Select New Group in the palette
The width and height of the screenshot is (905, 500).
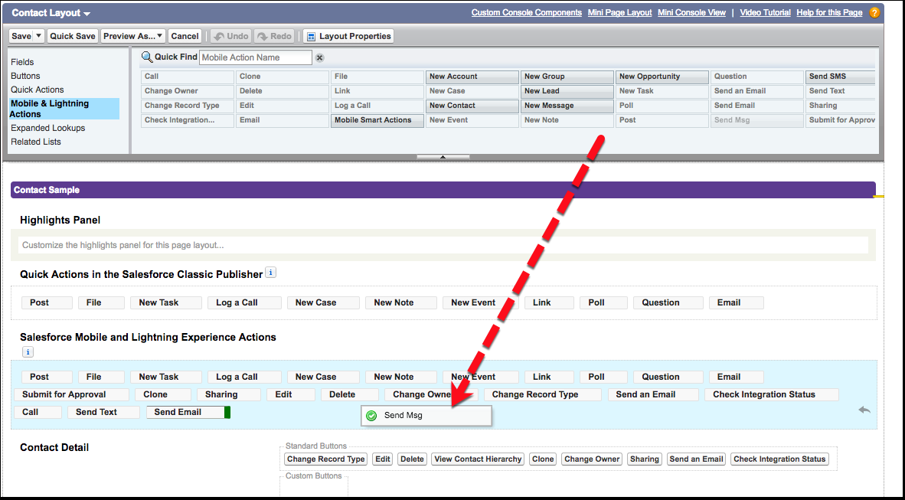[567, 77]
